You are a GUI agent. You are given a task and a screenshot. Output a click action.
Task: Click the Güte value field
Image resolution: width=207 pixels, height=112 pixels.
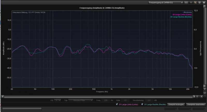[125, 100]
